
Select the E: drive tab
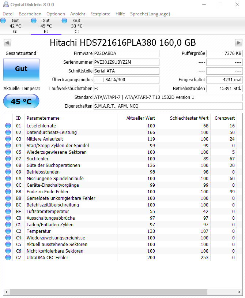pos(46,26)
